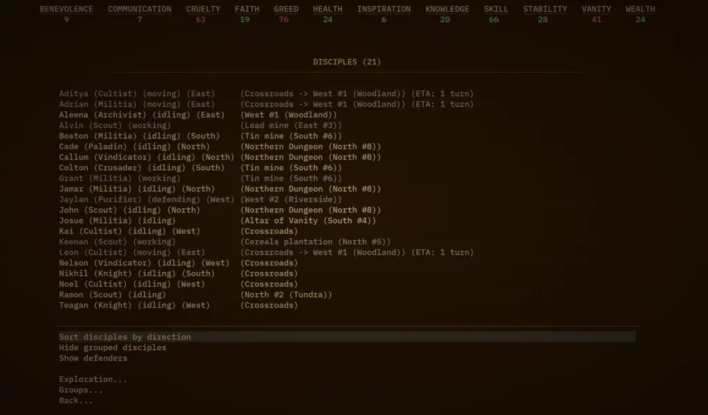Select the COMMUNICATION stat label

point(140,9)
